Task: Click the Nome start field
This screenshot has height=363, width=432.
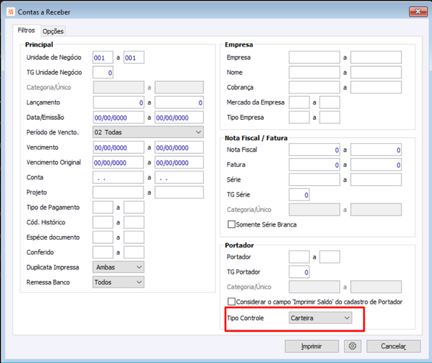Action: 315,73
